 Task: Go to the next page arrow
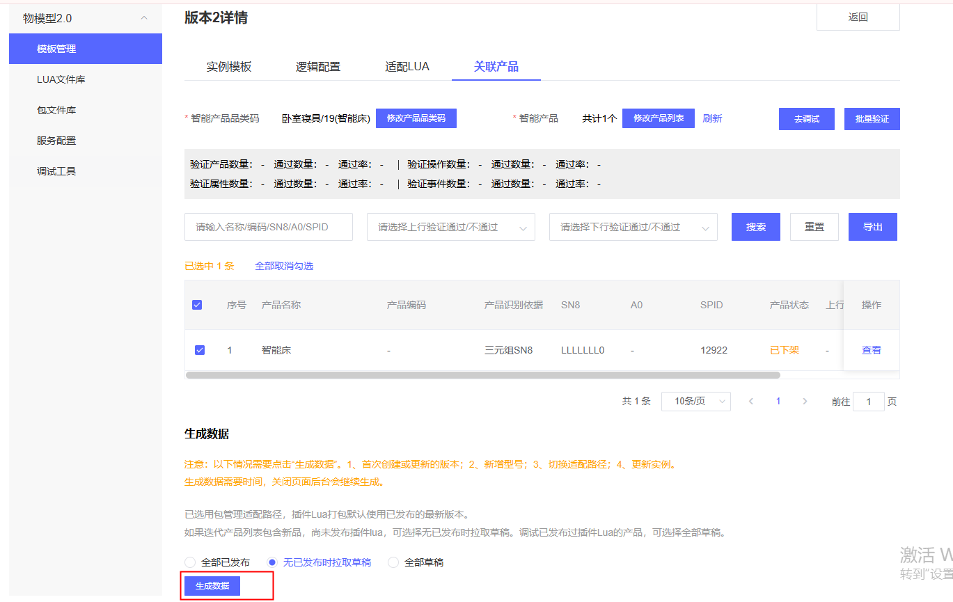coord(805,402)
